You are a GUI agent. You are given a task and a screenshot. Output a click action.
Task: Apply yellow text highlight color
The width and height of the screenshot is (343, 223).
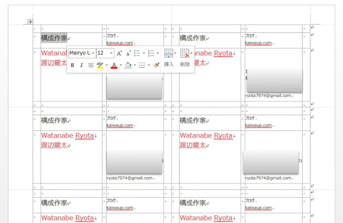100,66
